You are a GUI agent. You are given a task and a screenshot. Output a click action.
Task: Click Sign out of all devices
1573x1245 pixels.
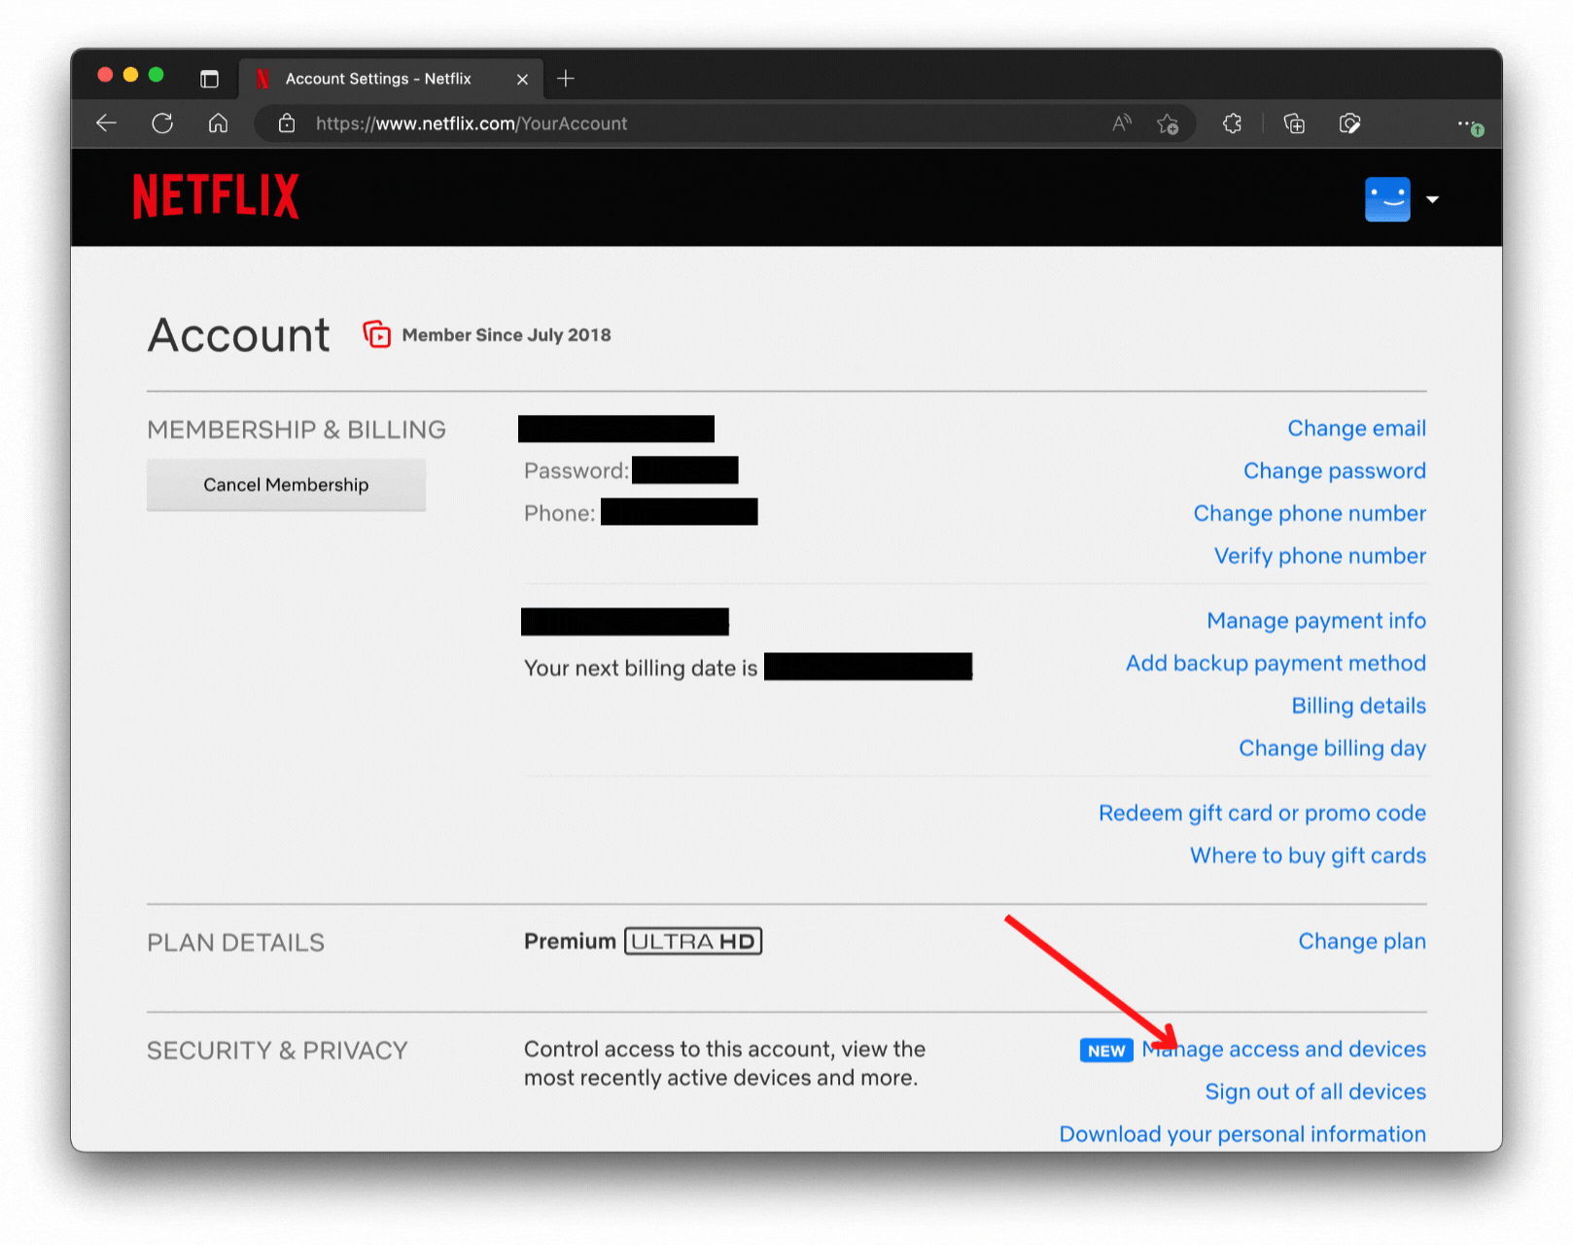click(x=1315, y=1092)
